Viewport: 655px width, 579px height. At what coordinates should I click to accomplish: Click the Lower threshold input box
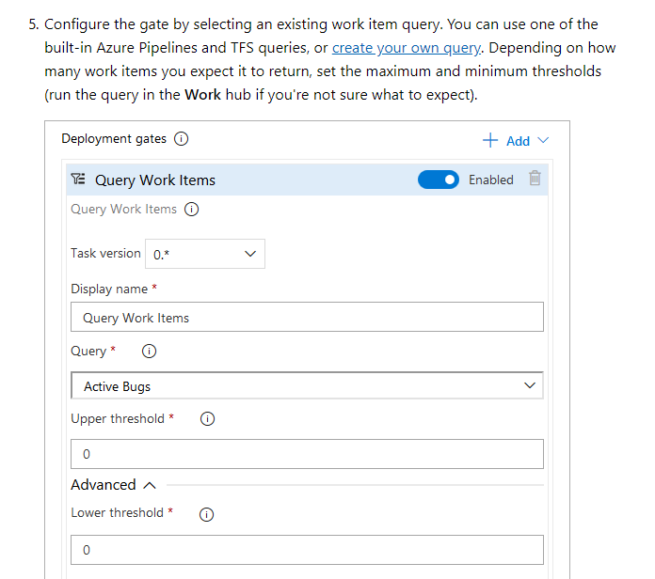307,550
